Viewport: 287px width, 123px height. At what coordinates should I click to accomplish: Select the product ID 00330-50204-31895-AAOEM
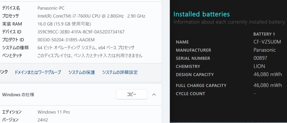pyautogui.click(x=66, y=40)
